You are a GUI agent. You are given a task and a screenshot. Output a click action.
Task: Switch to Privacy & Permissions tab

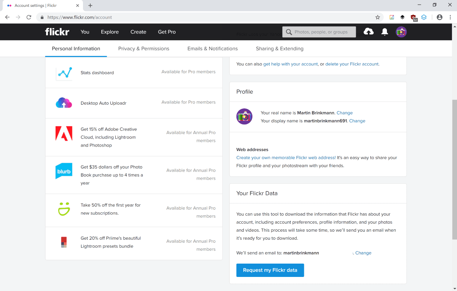point(144,49)
